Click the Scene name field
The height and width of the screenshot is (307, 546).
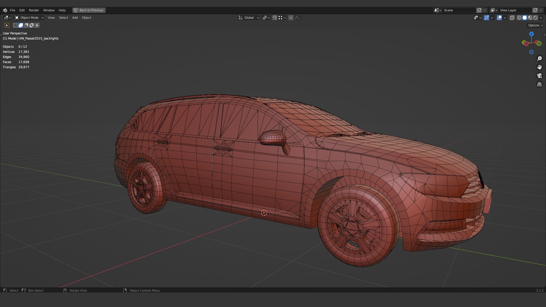coord(459,10)
